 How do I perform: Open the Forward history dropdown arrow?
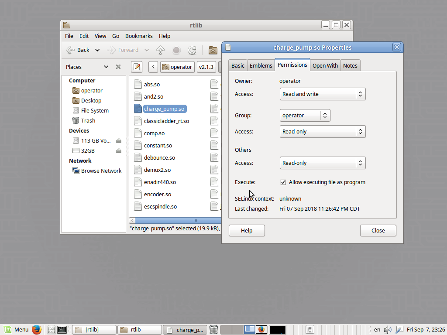[x=147, y=50]
